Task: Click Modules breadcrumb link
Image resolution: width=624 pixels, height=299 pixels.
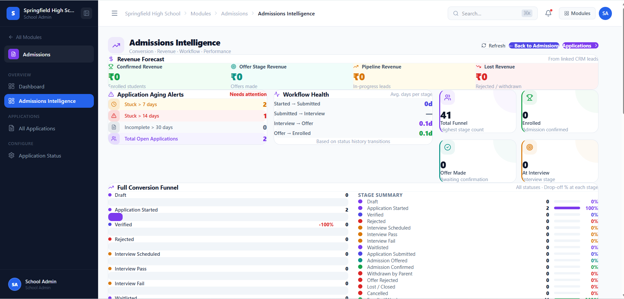Action: click(201, 13)
